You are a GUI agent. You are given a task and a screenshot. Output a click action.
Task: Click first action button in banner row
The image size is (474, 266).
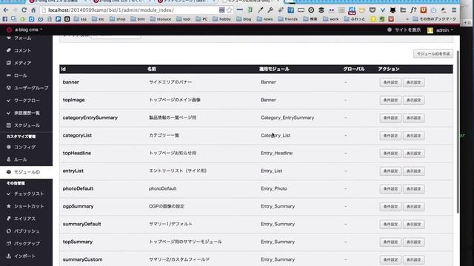(x=390, y=82)
